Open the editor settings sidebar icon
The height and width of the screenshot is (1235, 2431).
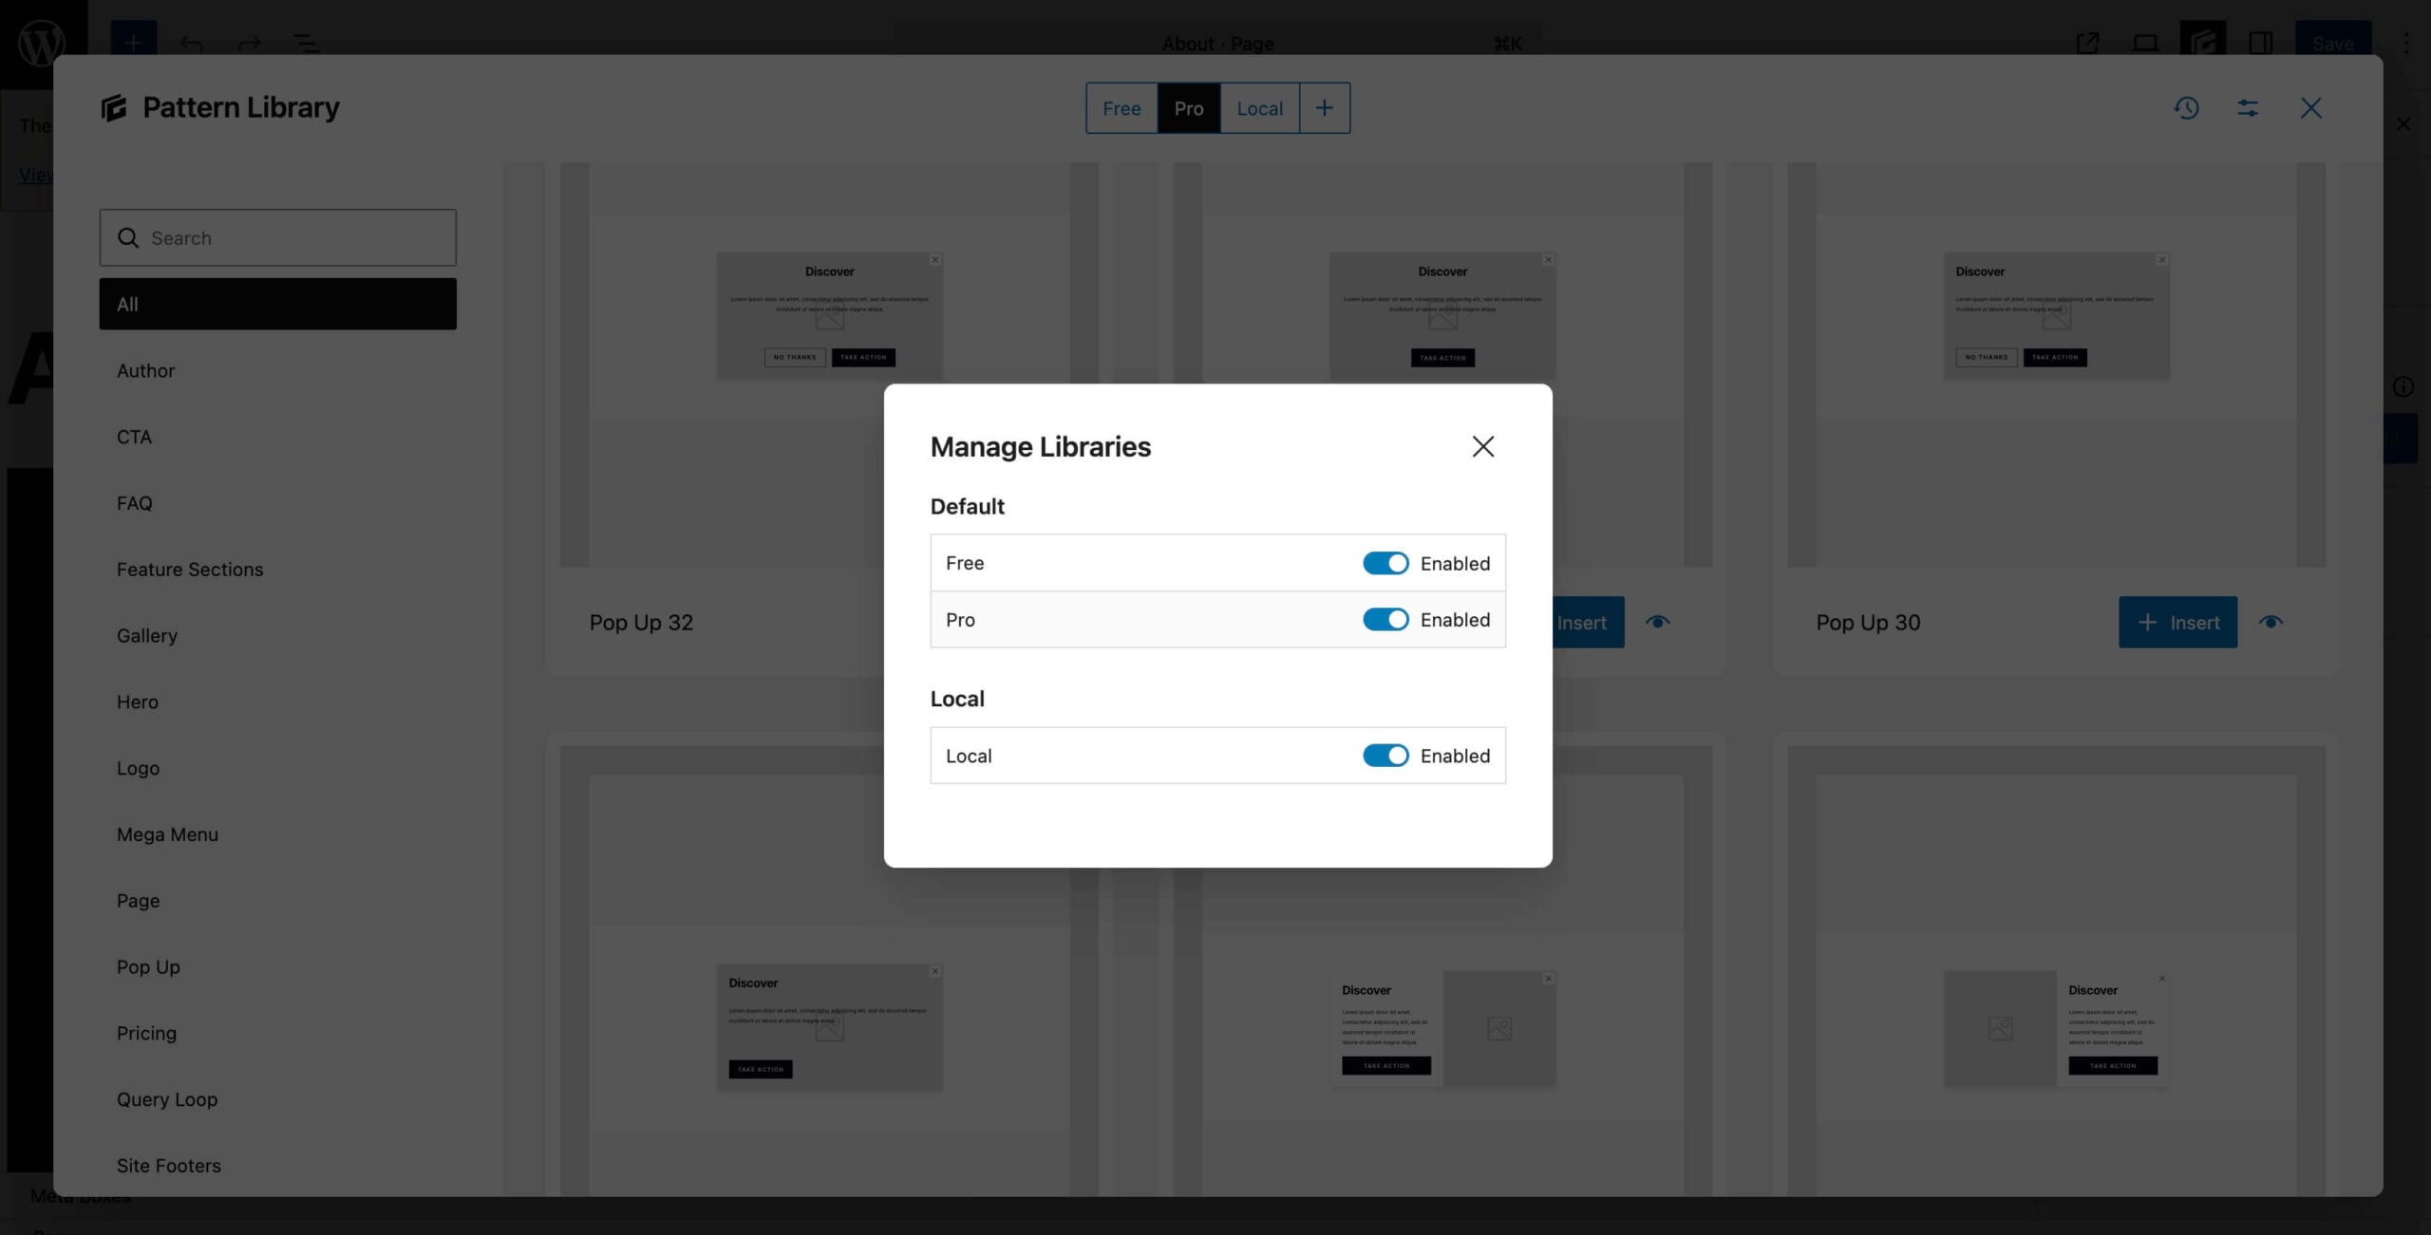(x=2261, y=44)
